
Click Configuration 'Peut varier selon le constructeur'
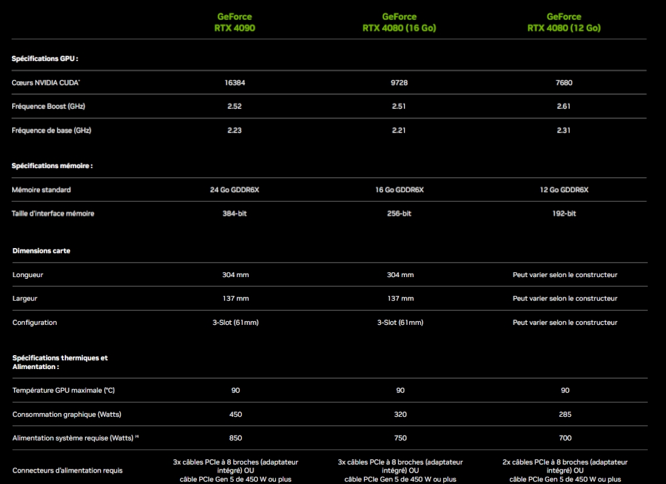[565, 322]
